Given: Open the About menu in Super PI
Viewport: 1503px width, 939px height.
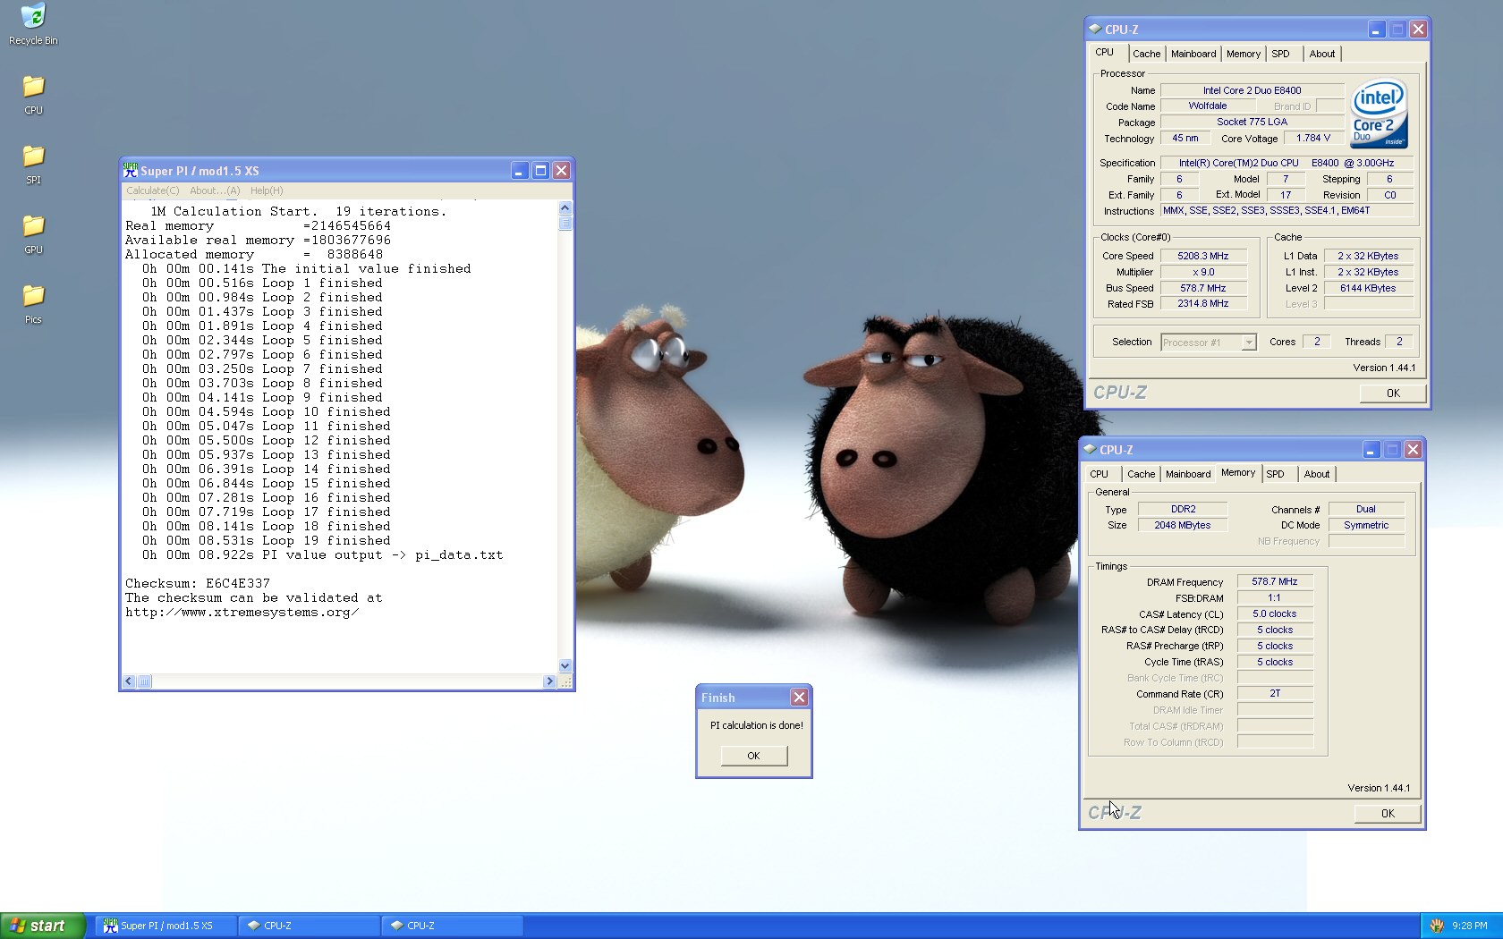Looking at the screenshot, I should [x=215, y=190].
